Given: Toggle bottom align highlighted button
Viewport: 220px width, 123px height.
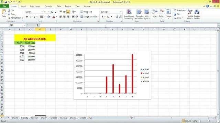Looking at the screenshot, I should 68,12.
